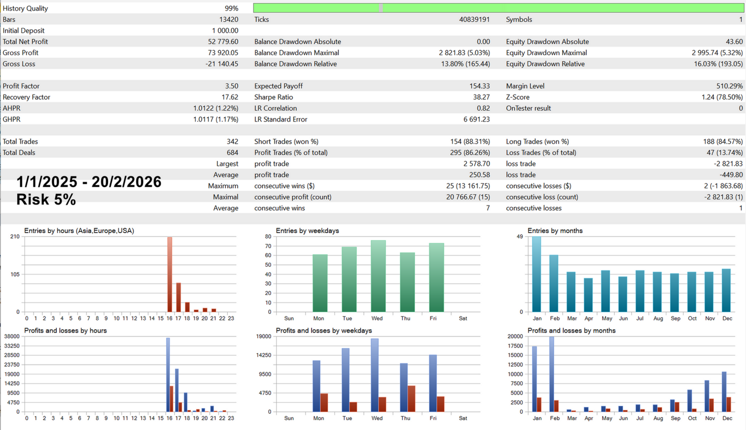Click the Profit Factor value 3.50
746x430 pixels.
[232, 86]
